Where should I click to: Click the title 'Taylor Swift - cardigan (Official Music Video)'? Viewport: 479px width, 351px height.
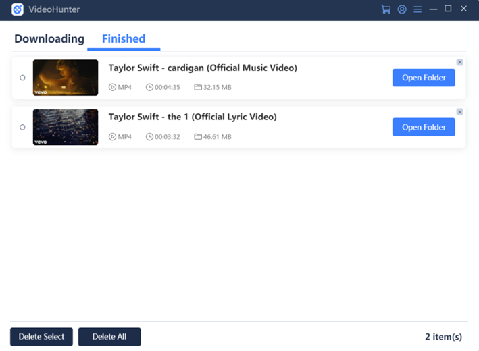click(203, 67)
